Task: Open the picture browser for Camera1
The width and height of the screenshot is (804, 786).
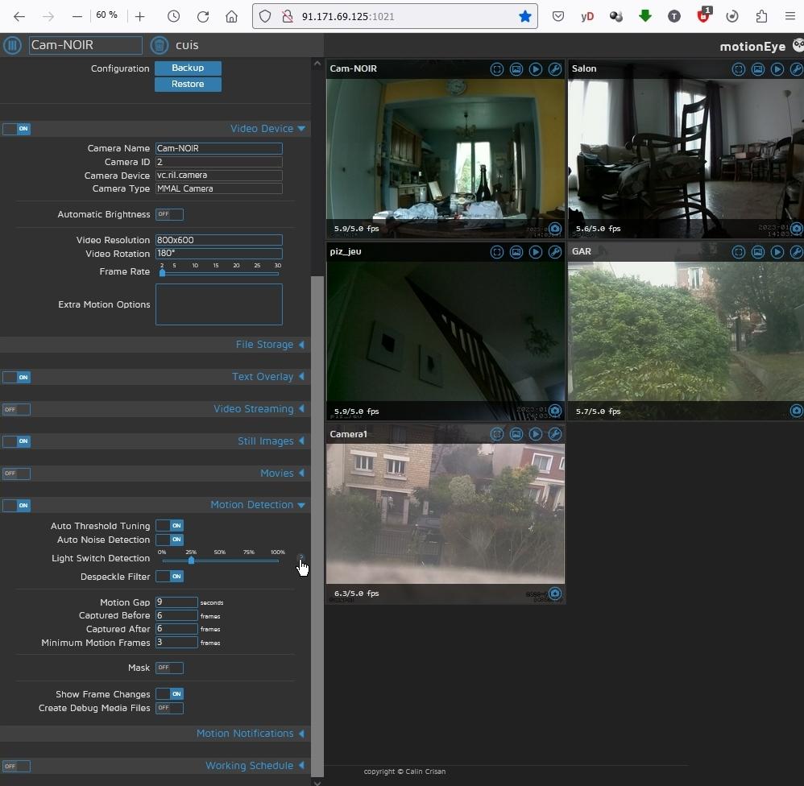Action: point(516,434)
